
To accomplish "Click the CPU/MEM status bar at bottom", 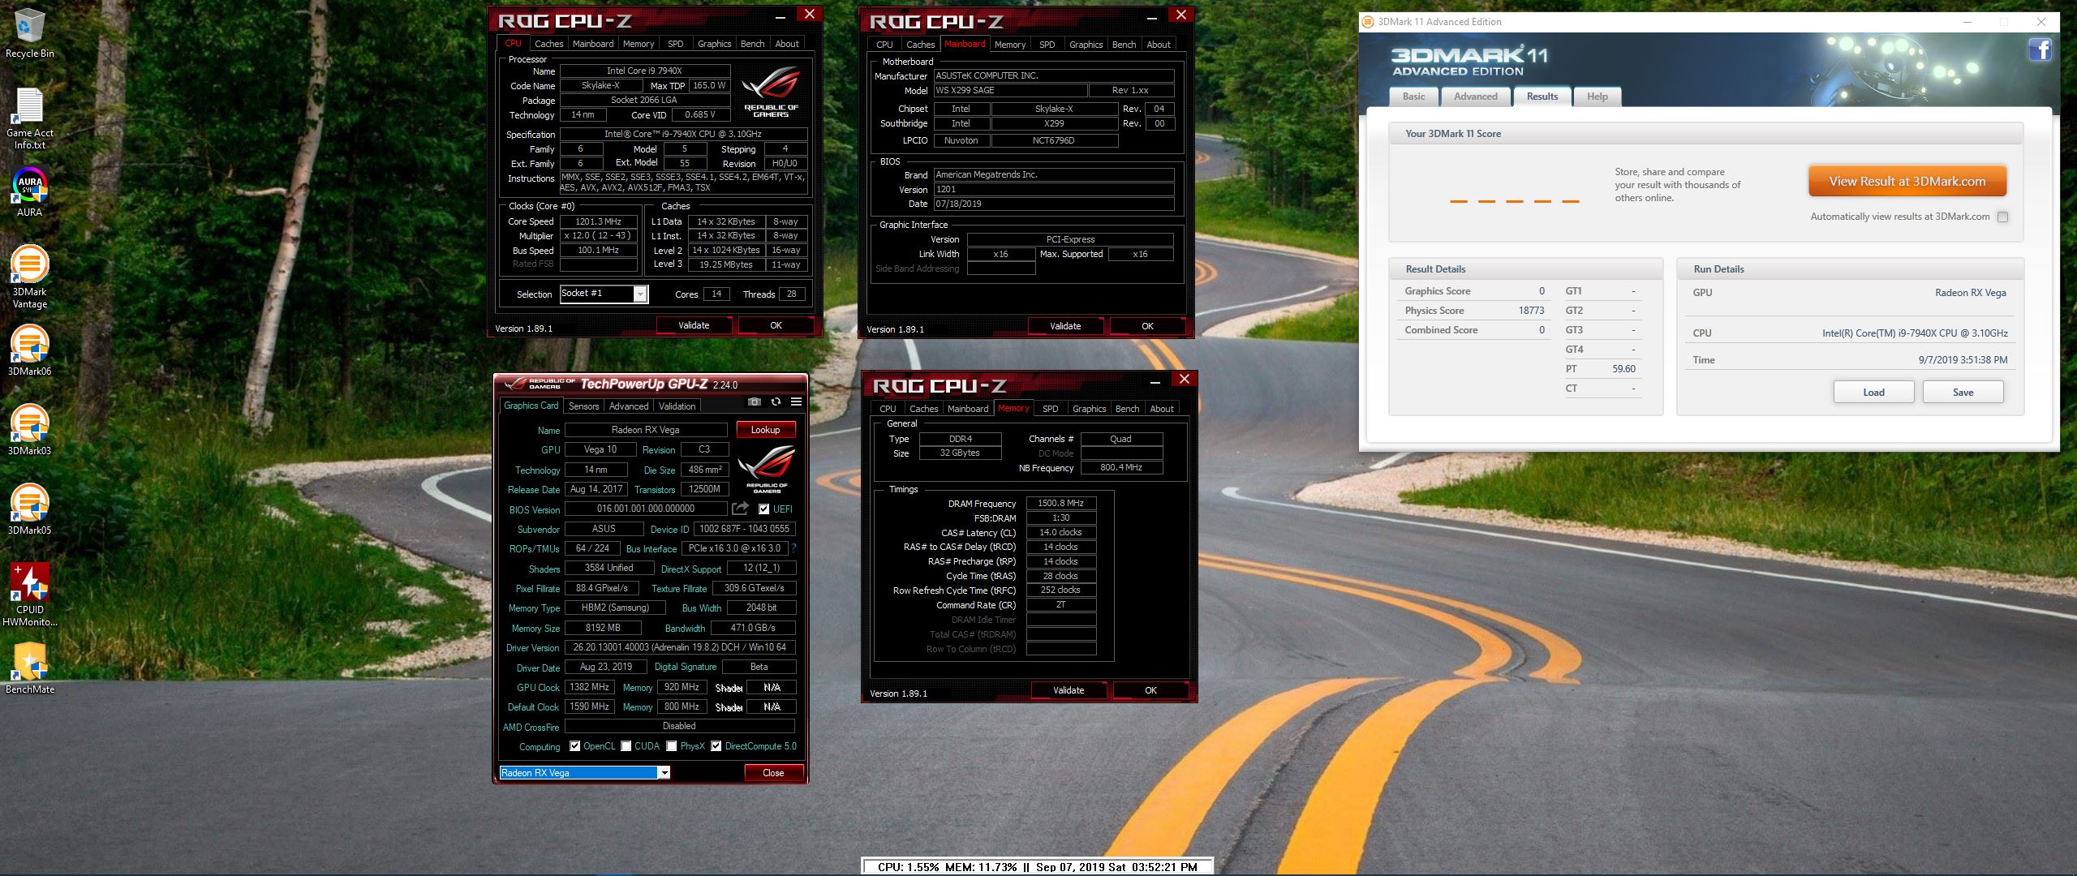I will tap(1037, 867).
